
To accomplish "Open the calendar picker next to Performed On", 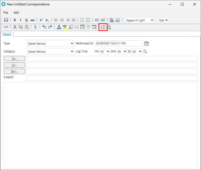I will tap(146, 44).
